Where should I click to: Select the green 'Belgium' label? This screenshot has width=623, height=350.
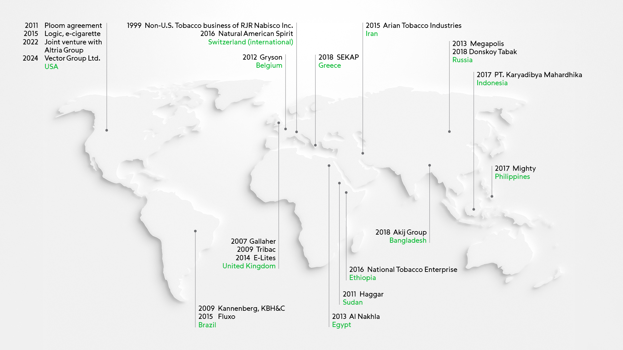269,65
